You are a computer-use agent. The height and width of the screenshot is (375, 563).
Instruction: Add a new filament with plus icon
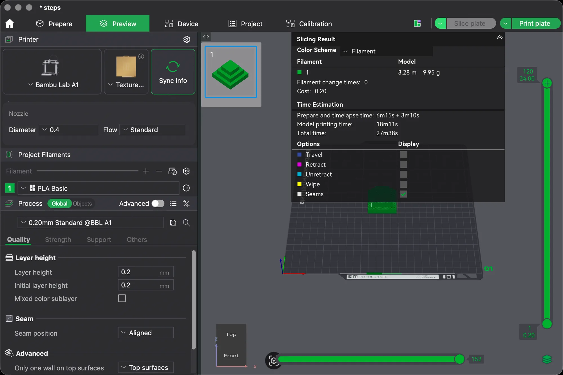(146, 171)
